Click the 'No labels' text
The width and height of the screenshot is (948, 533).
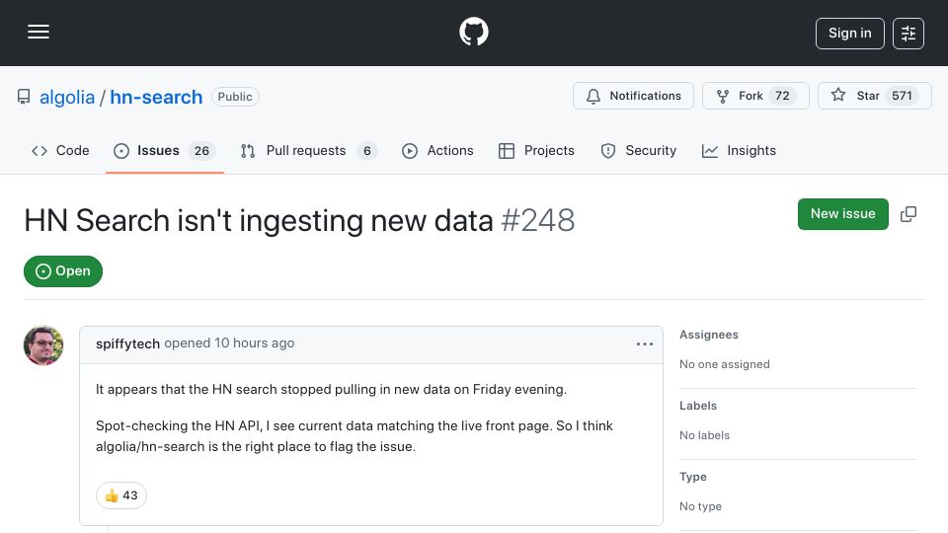704,435
